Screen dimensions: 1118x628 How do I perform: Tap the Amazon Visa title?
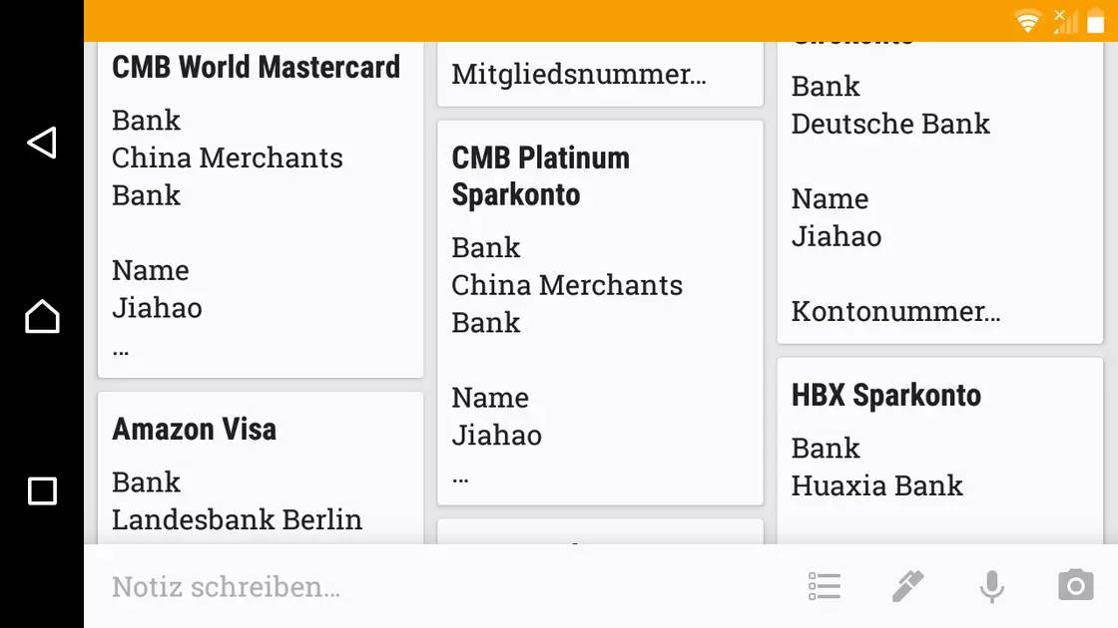tap(195, 430)
